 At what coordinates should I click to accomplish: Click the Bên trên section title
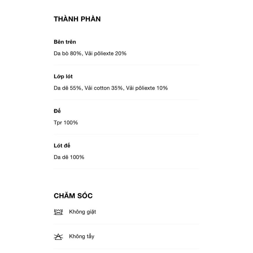(x=65, y=42)
